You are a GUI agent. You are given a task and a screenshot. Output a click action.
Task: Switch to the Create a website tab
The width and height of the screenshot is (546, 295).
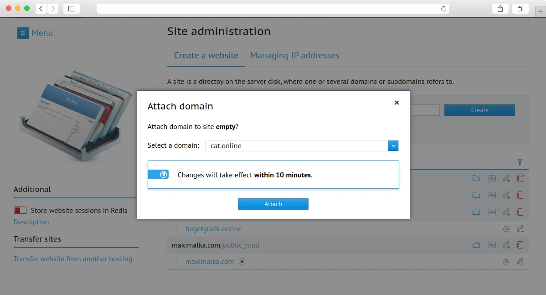[x=206, y=55]
